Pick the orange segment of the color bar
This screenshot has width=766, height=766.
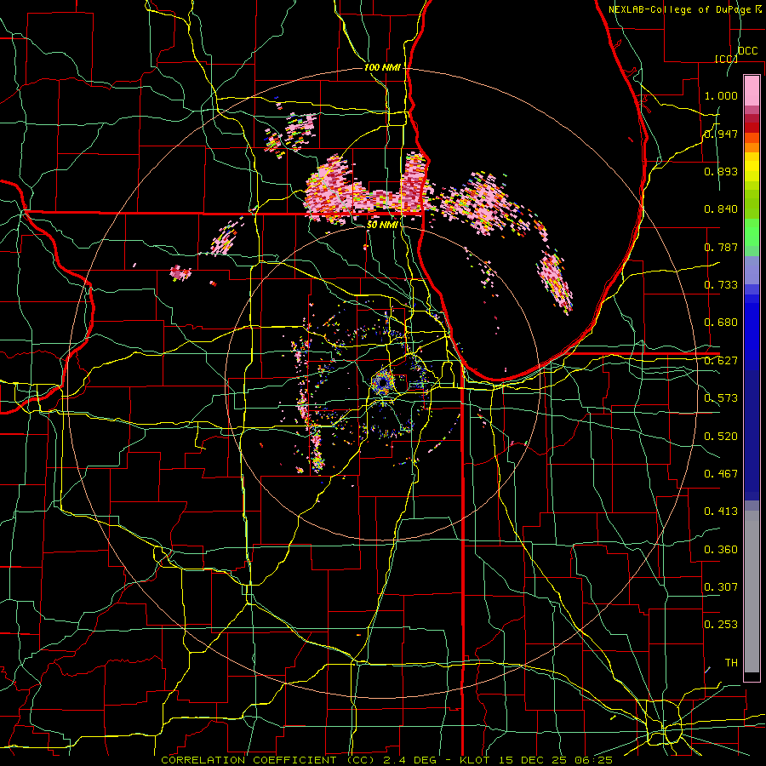click(752, 147)
